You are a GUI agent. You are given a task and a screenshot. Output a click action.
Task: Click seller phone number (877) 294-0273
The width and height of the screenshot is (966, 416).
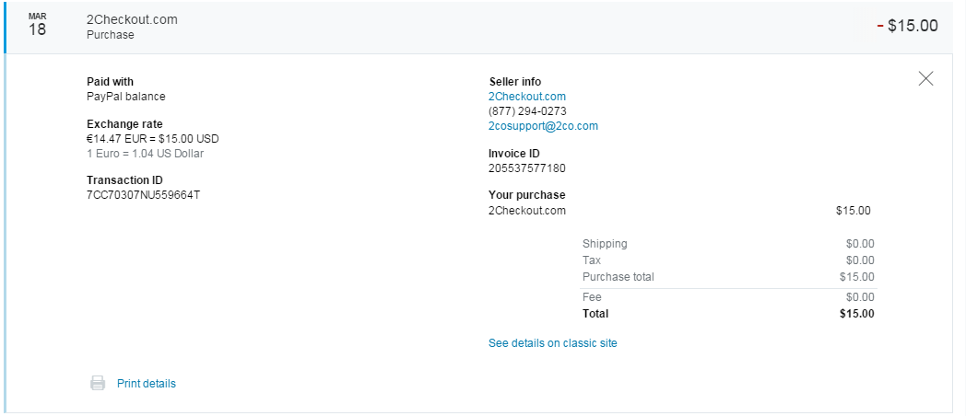[x=527, y=111]
